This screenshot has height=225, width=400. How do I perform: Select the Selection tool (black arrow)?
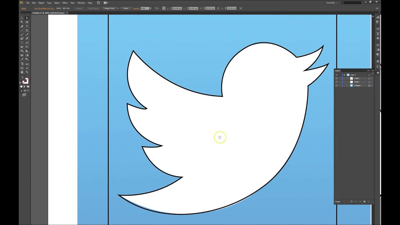pyautogui.click(x=22, y=18)
